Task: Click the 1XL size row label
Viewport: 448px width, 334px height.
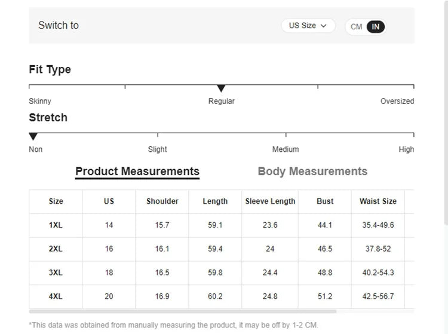Action: (x=56, y=225)
